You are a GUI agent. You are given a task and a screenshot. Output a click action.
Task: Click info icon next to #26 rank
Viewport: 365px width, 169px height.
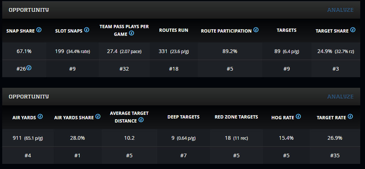29,68
